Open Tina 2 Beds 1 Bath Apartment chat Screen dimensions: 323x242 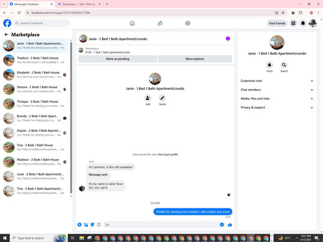click(x=35, y=191)
